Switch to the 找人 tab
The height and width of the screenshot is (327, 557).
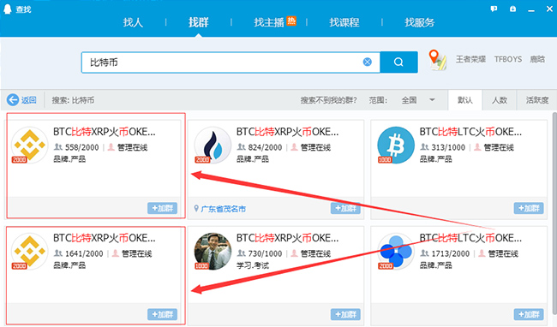tap(133, 22)
